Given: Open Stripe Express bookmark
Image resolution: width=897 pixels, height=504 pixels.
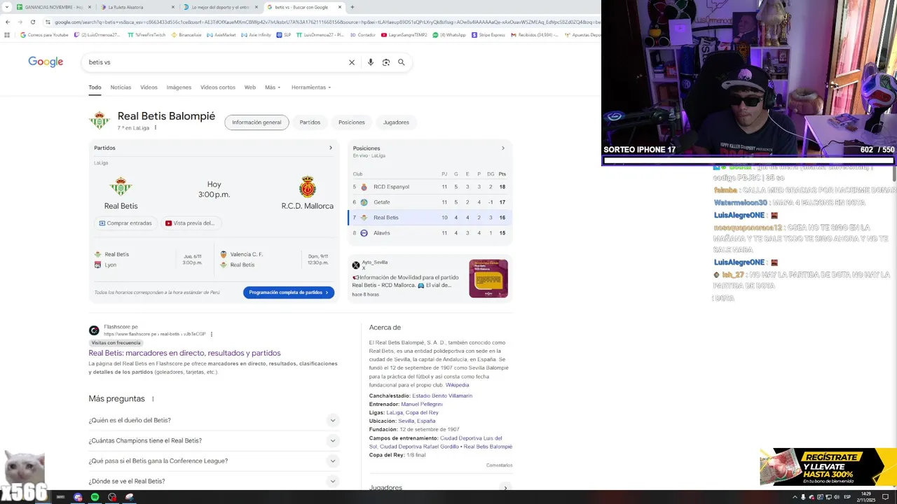Looking at the screenshot, I should point(488,34).
